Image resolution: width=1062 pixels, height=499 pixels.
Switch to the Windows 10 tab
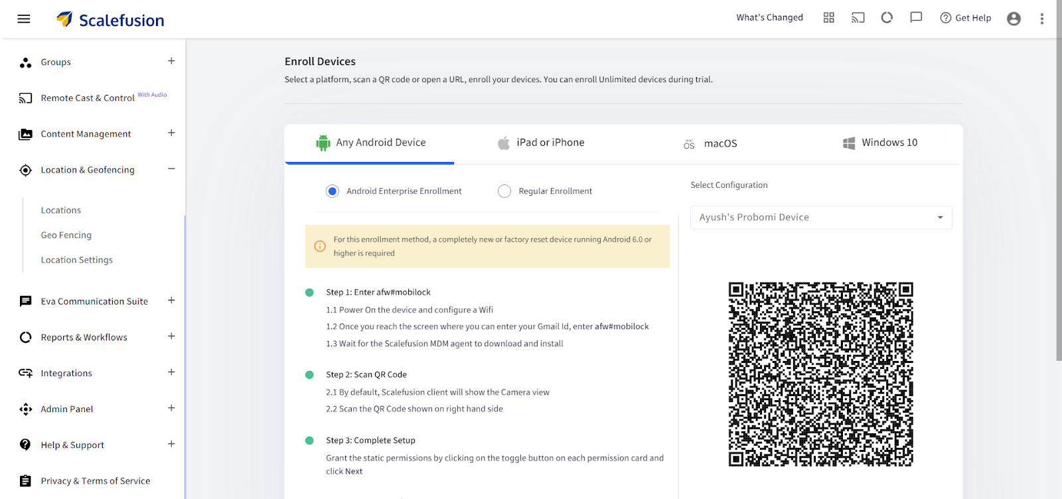[880, 143]
